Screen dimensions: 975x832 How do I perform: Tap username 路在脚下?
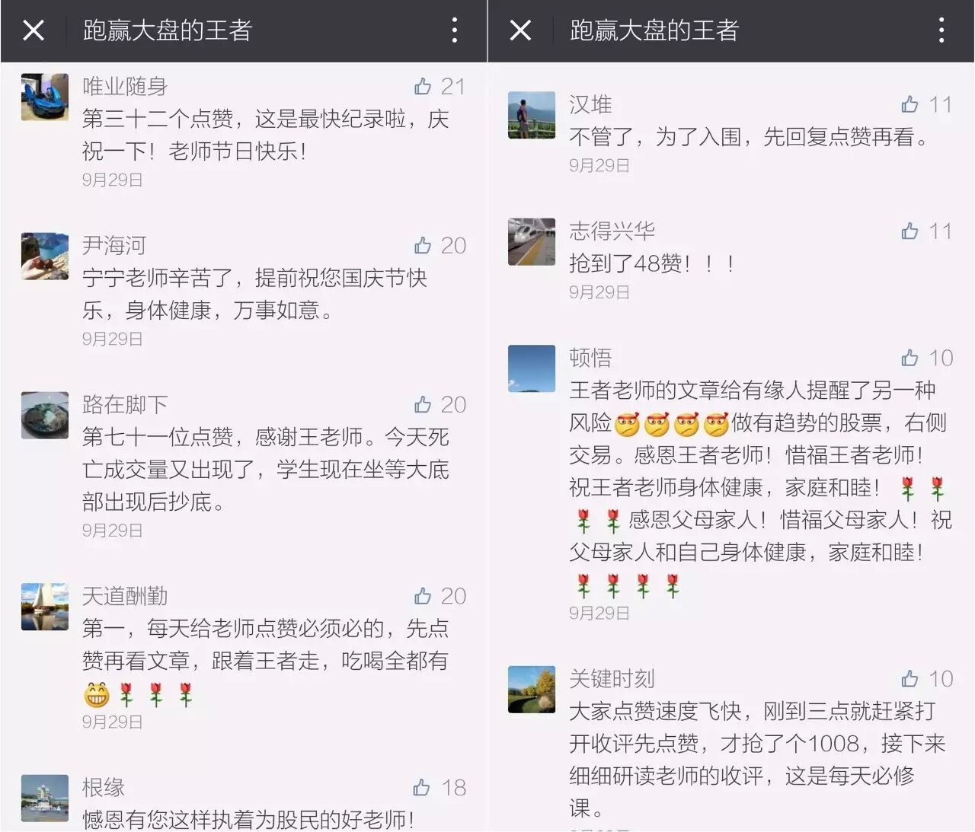click(125, 404)
